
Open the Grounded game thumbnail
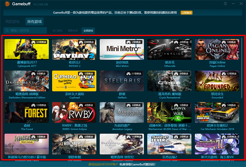tap(217, 81)
